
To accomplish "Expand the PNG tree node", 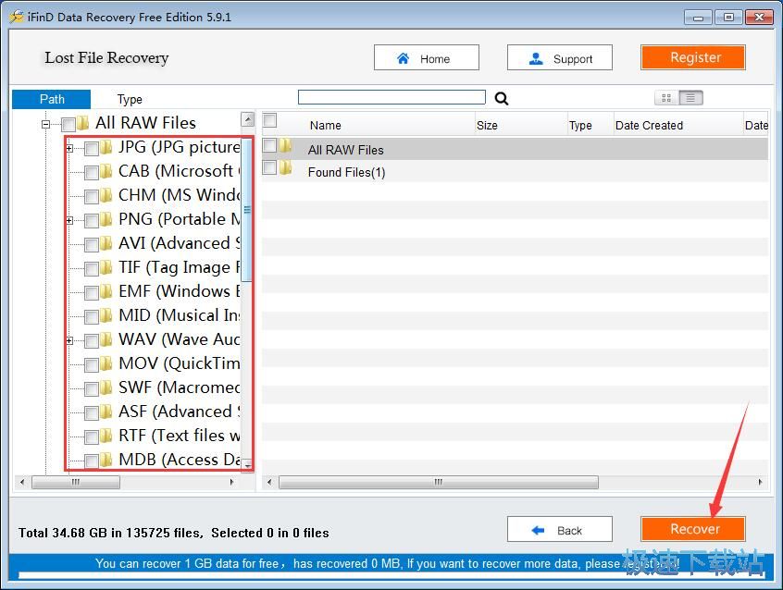I will click(x=69, y=220).
